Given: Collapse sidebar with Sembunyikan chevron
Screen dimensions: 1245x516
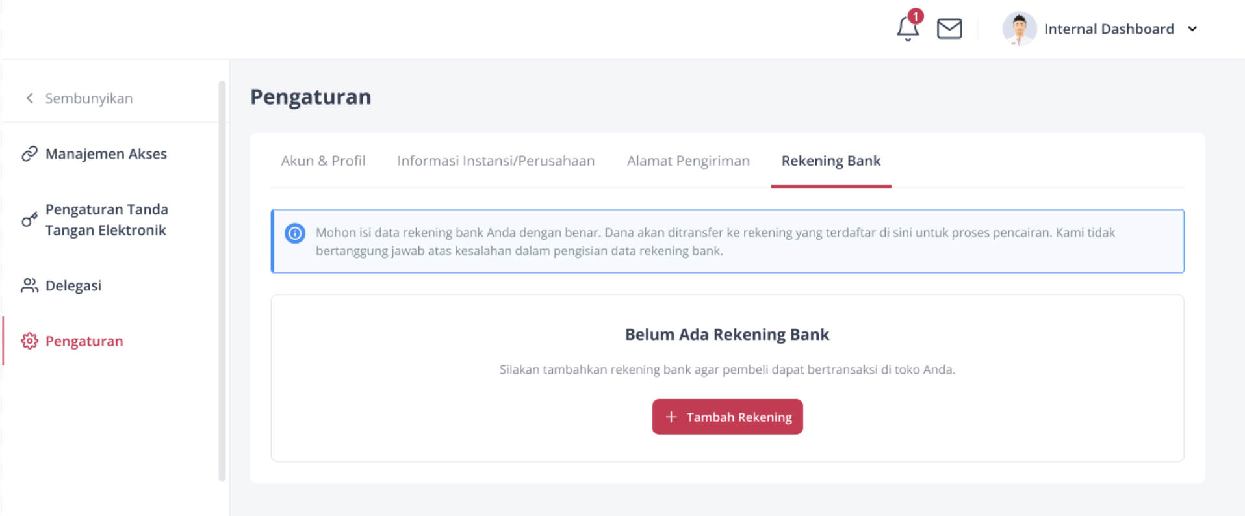Looking at the screenshot, I should (29, 98).
